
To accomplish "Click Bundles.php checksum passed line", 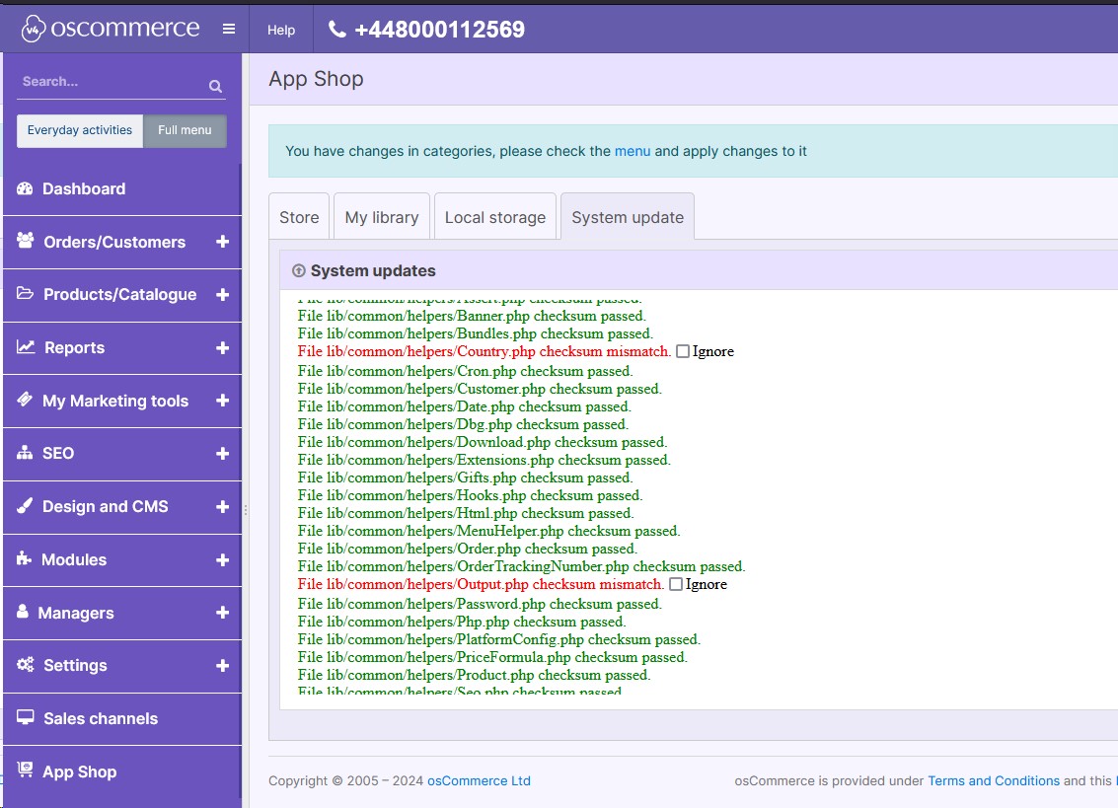I will [475, 333].
